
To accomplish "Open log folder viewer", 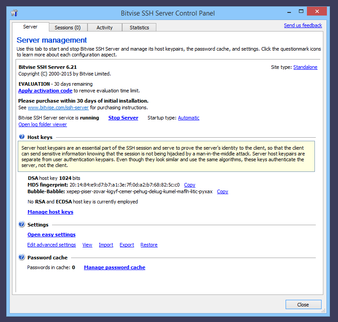I will click(x=43, y=124).
